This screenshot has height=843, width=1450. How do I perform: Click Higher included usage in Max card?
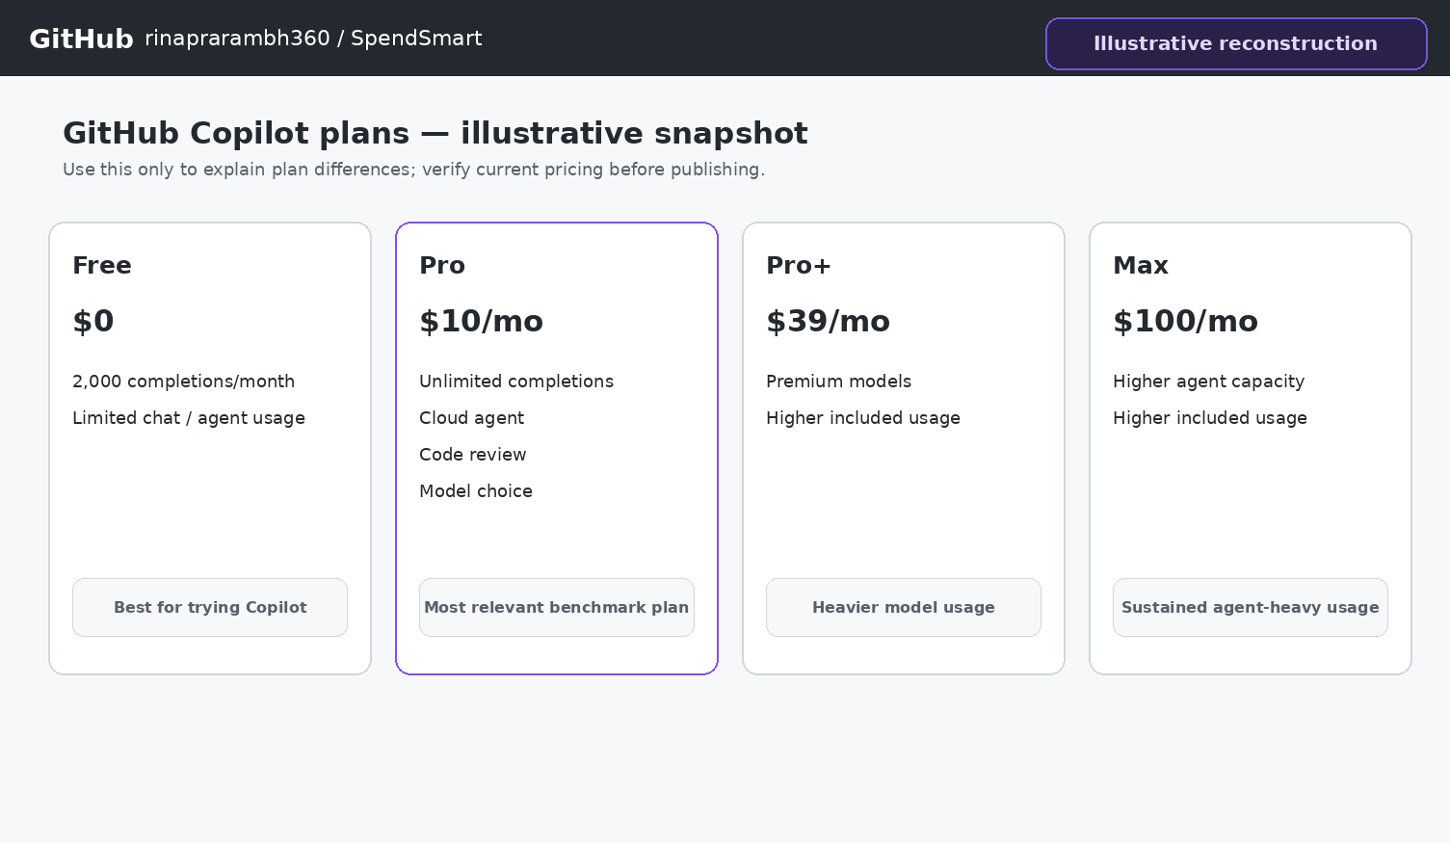1210,418
